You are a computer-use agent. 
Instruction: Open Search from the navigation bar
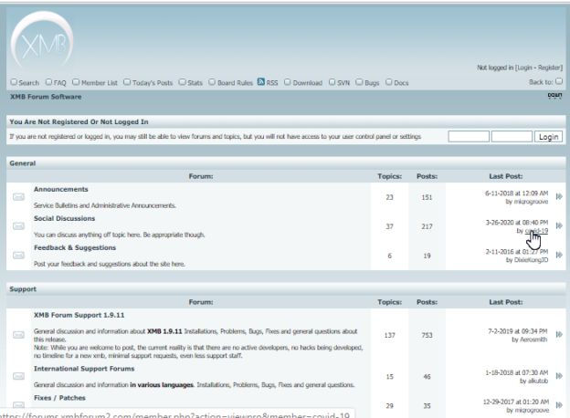coord(28,83)
